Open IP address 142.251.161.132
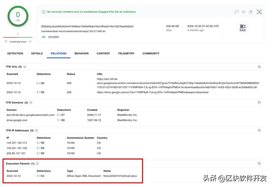 17,148
